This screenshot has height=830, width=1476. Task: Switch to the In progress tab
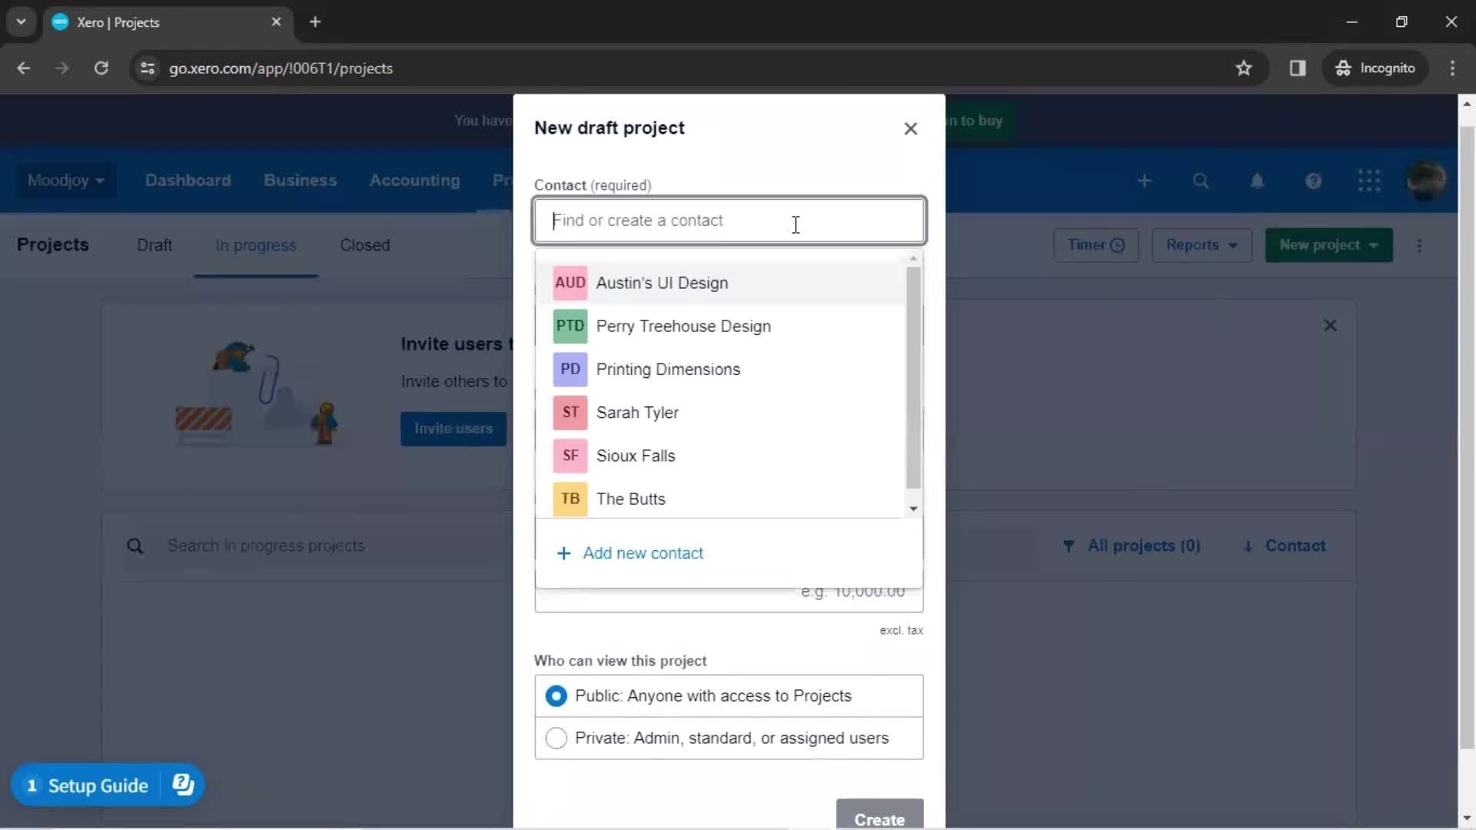pyautogui.click(x=256, y=245)
